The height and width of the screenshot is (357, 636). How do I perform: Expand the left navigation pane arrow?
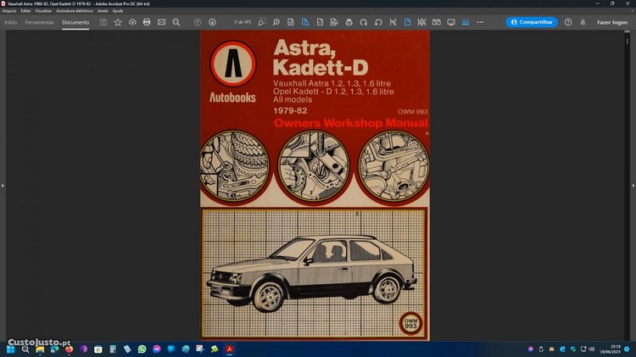pos(3,185)
